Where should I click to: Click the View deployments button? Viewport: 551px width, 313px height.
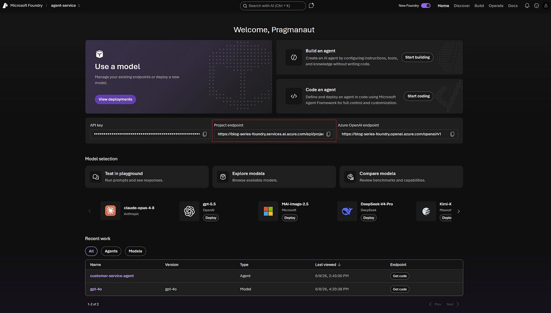pos(115,99)
